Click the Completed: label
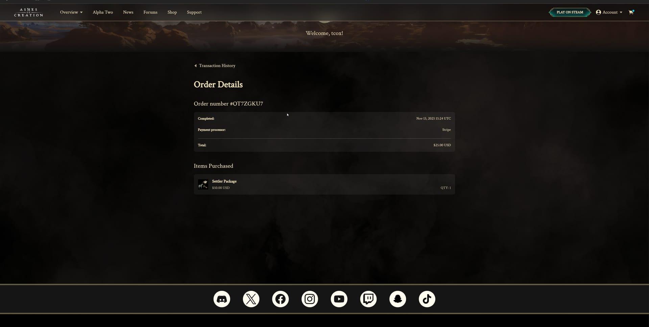This screenshot has width=649, height=327. click(206, 119)
